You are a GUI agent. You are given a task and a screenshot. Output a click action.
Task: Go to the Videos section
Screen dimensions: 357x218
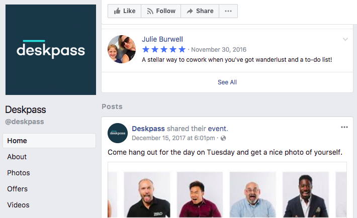click(x=18, y=205)
